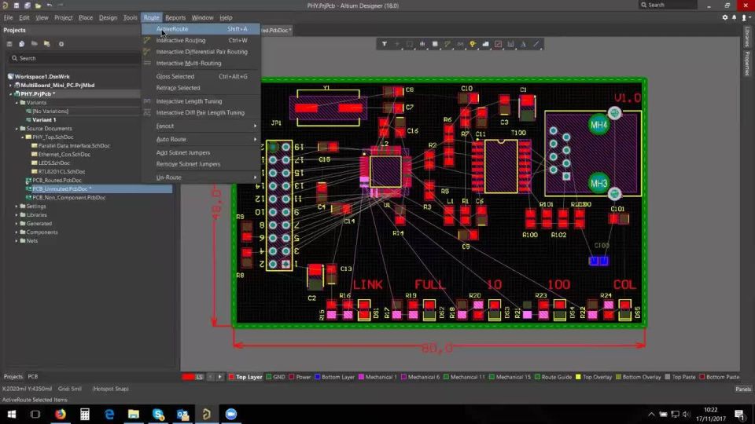Toggle Mechanical 1 layer color box

point(361,377)
